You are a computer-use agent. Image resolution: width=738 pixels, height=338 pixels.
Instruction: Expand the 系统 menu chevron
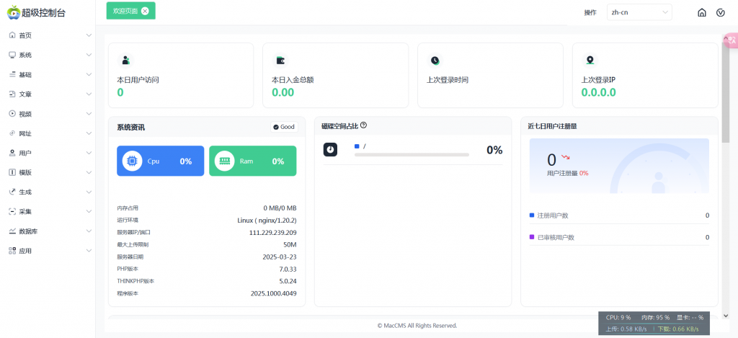coord(89,55)
